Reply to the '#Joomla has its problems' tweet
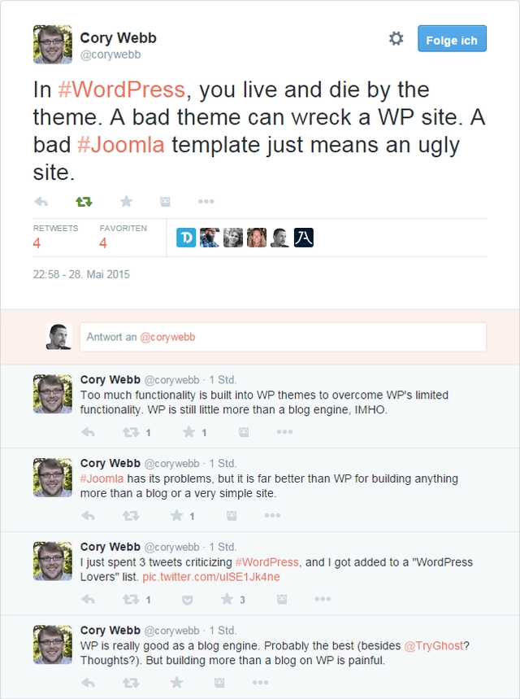Image resolution: width=520 pixels, height=699 pixels. pyautogui.click(x=88, y=516)
